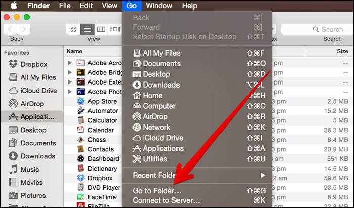The width and height of the screenshot is (354, 208).
Task: Choose Downloads from the Go menu
Action: point(197,85)
